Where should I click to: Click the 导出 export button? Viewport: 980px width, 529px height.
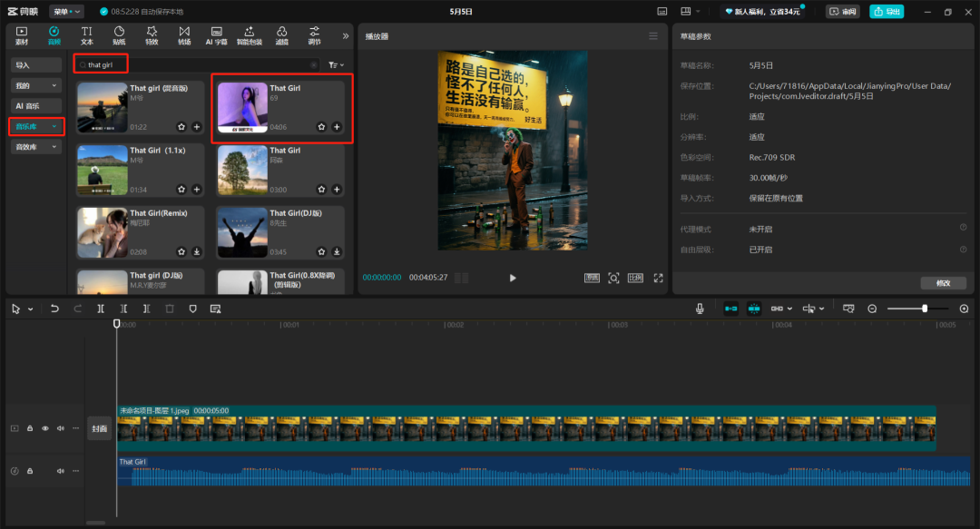coord(887,11)
